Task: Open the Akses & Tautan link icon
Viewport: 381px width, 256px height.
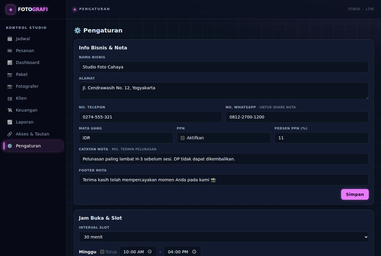Action: tap(10, 134)
